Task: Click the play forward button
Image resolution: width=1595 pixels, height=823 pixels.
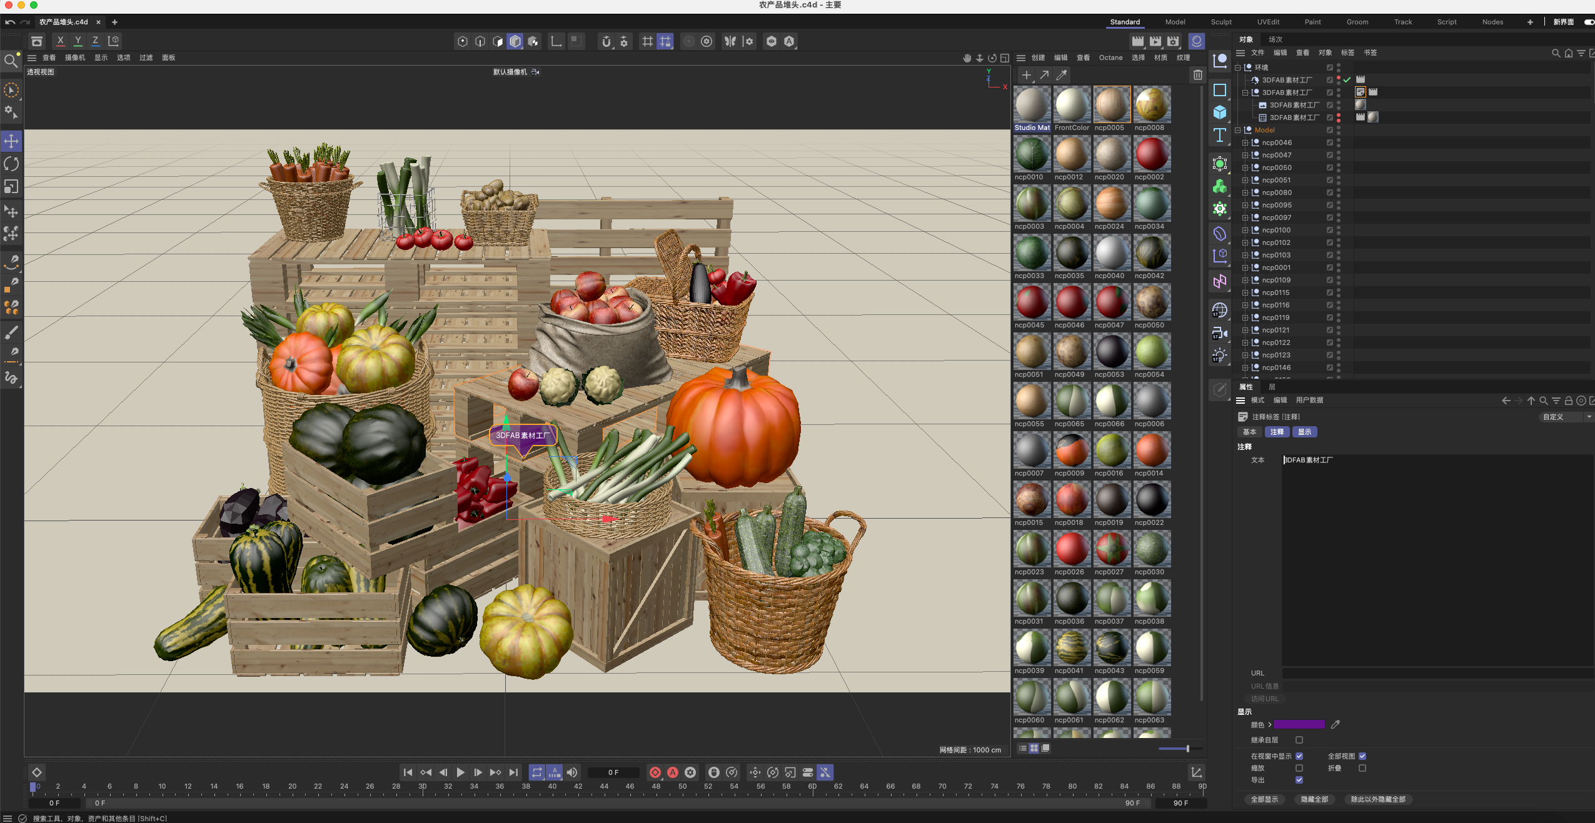Action: 461,772
